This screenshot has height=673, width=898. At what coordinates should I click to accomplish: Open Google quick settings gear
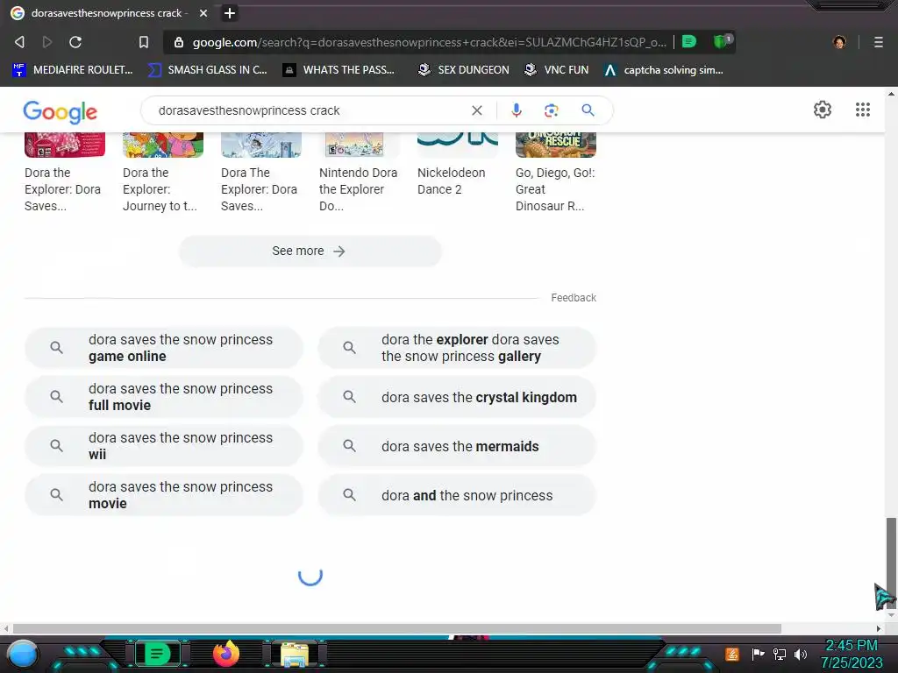pos(823,110)
